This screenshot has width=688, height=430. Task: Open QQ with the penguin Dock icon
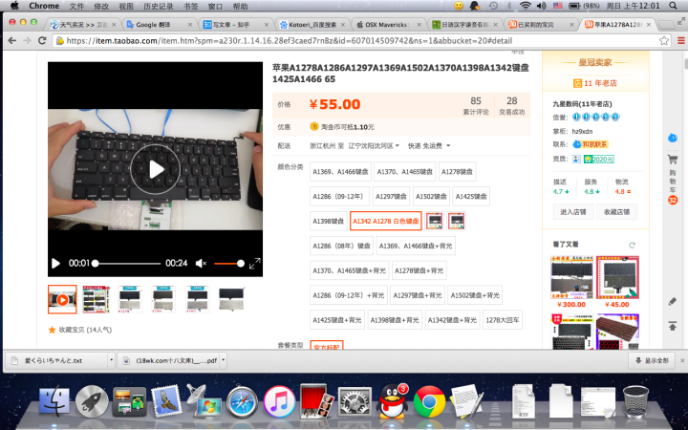click(392, 401)
